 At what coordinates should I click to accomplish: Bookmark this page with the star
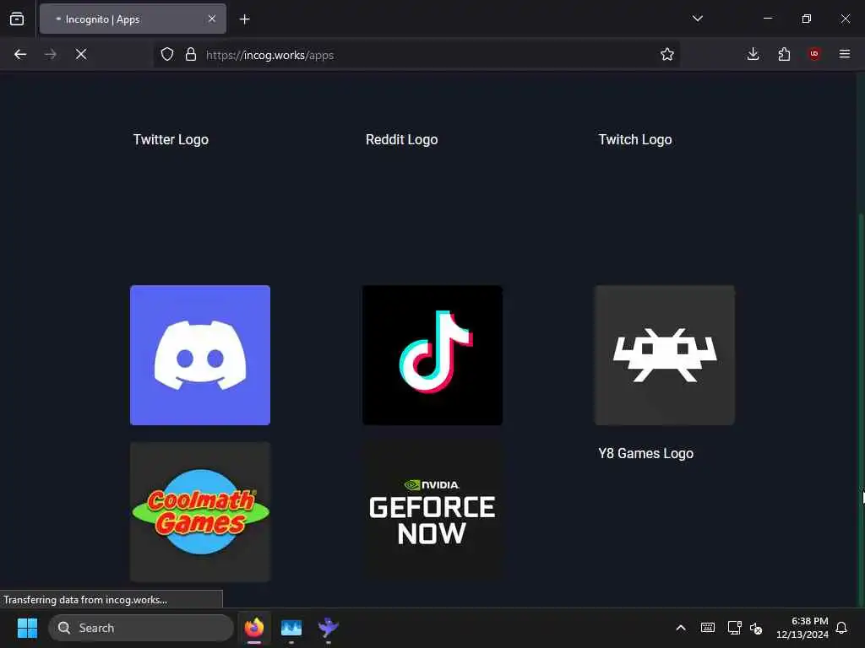667,54
